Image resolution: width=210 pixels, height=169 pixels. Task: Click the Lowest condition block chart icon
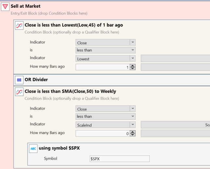click(19, 26)
